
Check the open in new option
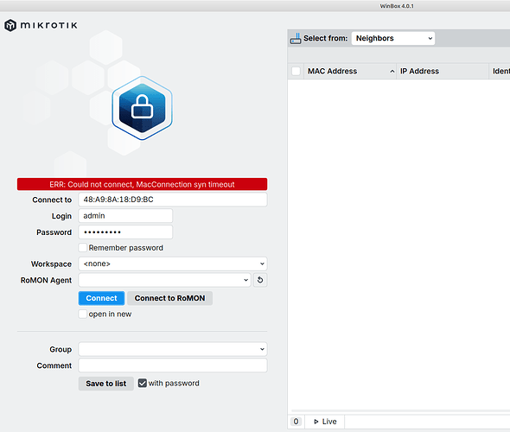pos(83,314)
